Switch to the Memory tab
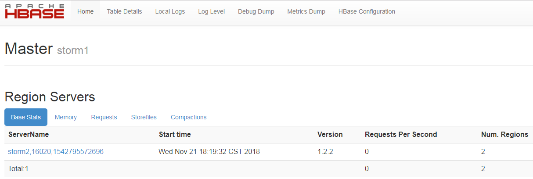Image resolution: width=533 pixels, height=179 pixels. point(66,117)
